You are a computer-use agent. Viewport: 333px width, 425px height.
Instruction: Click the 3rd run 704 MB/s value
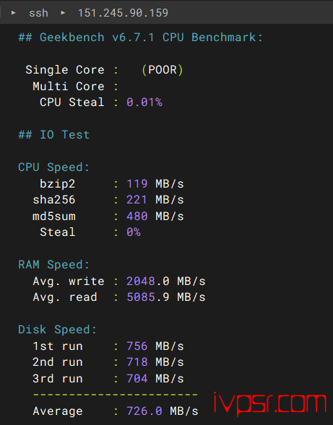coord(155,379)
